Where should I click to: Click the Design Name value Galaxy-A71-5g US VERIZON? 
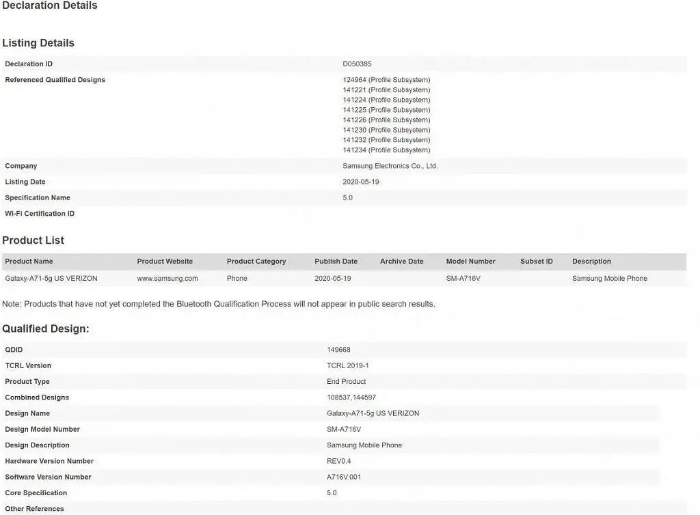click(373, 413)
